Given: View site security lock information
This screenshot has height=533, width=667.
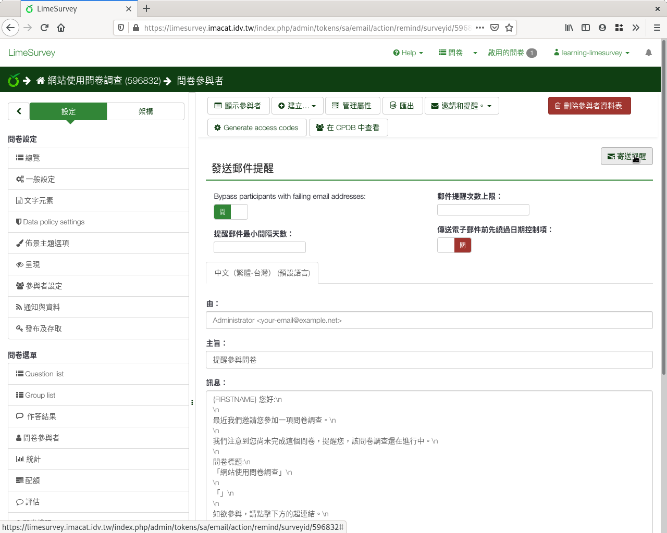Looking at the screenshot, I should point(135,28).
